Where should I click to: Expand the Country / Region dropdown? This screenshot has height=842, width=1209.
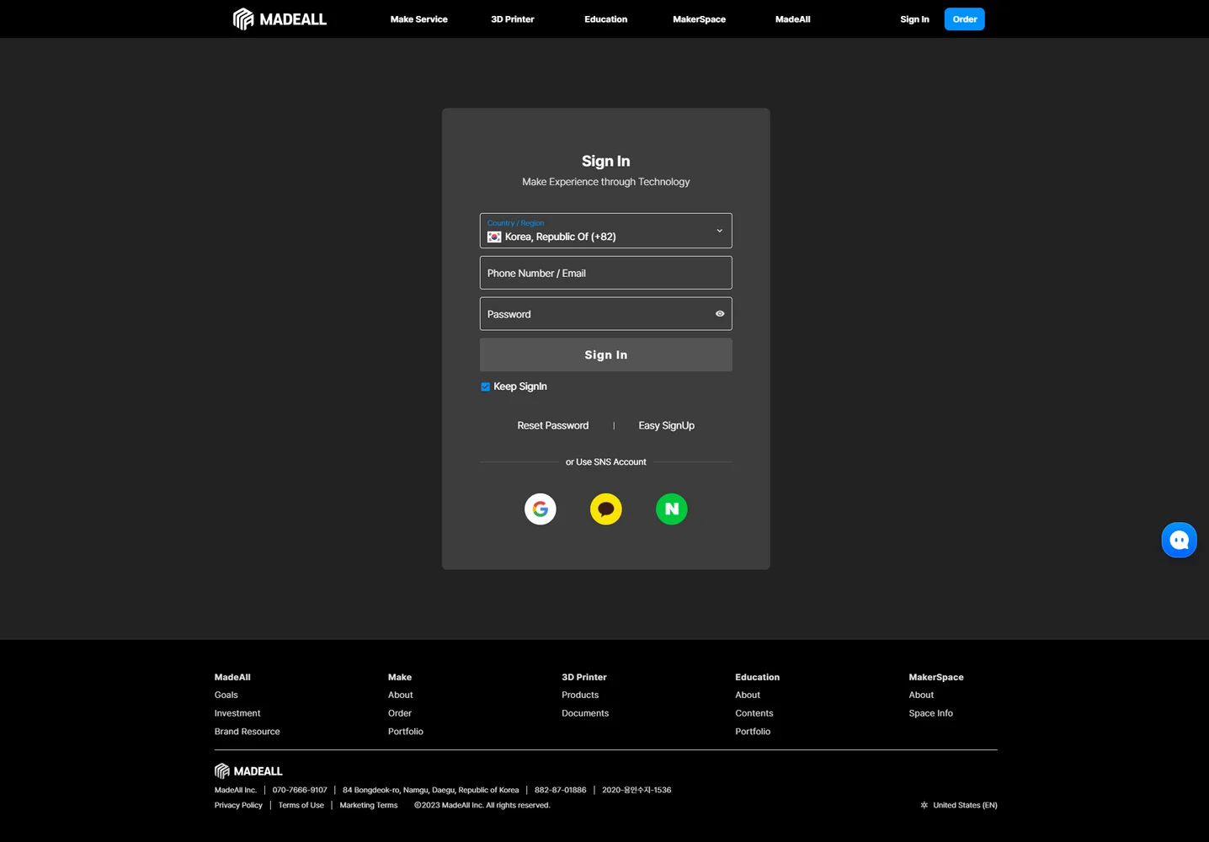[606, 231]
